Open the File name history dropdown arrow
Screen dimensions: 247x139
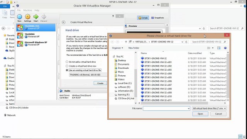coord(189,108)
